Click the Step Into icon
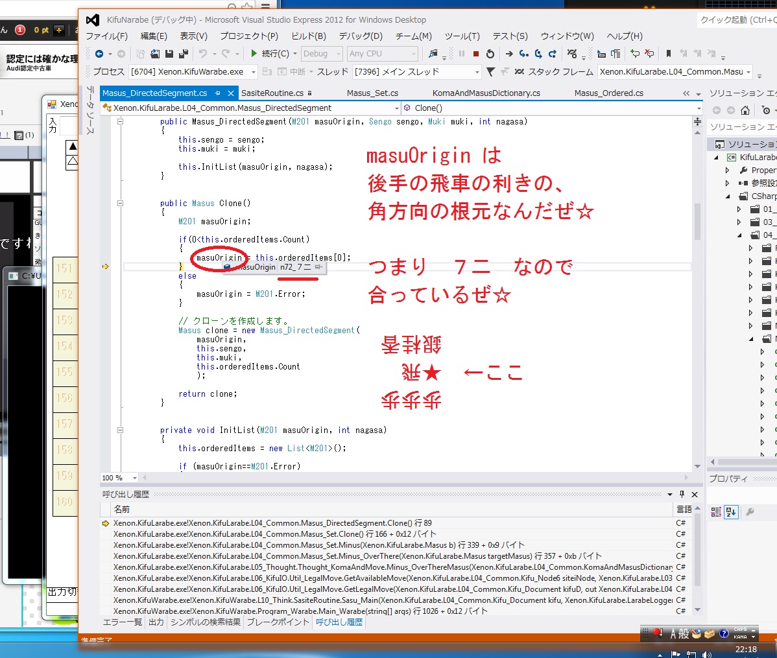The height and width of the screenshot is (658, 777). point(524,54)
